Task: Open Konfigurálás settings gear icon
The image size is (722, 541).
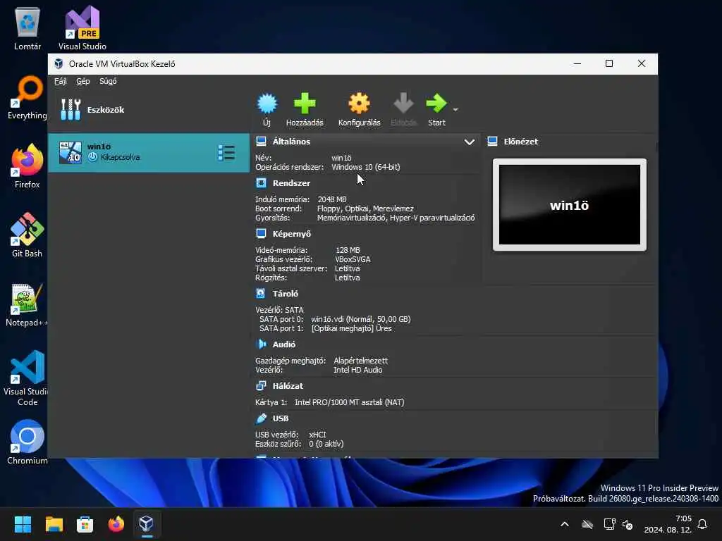Action: [x=359, y=104]
